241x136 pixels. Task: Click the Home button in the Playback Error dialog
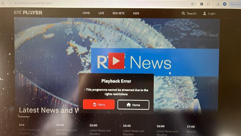click(133, 105)
